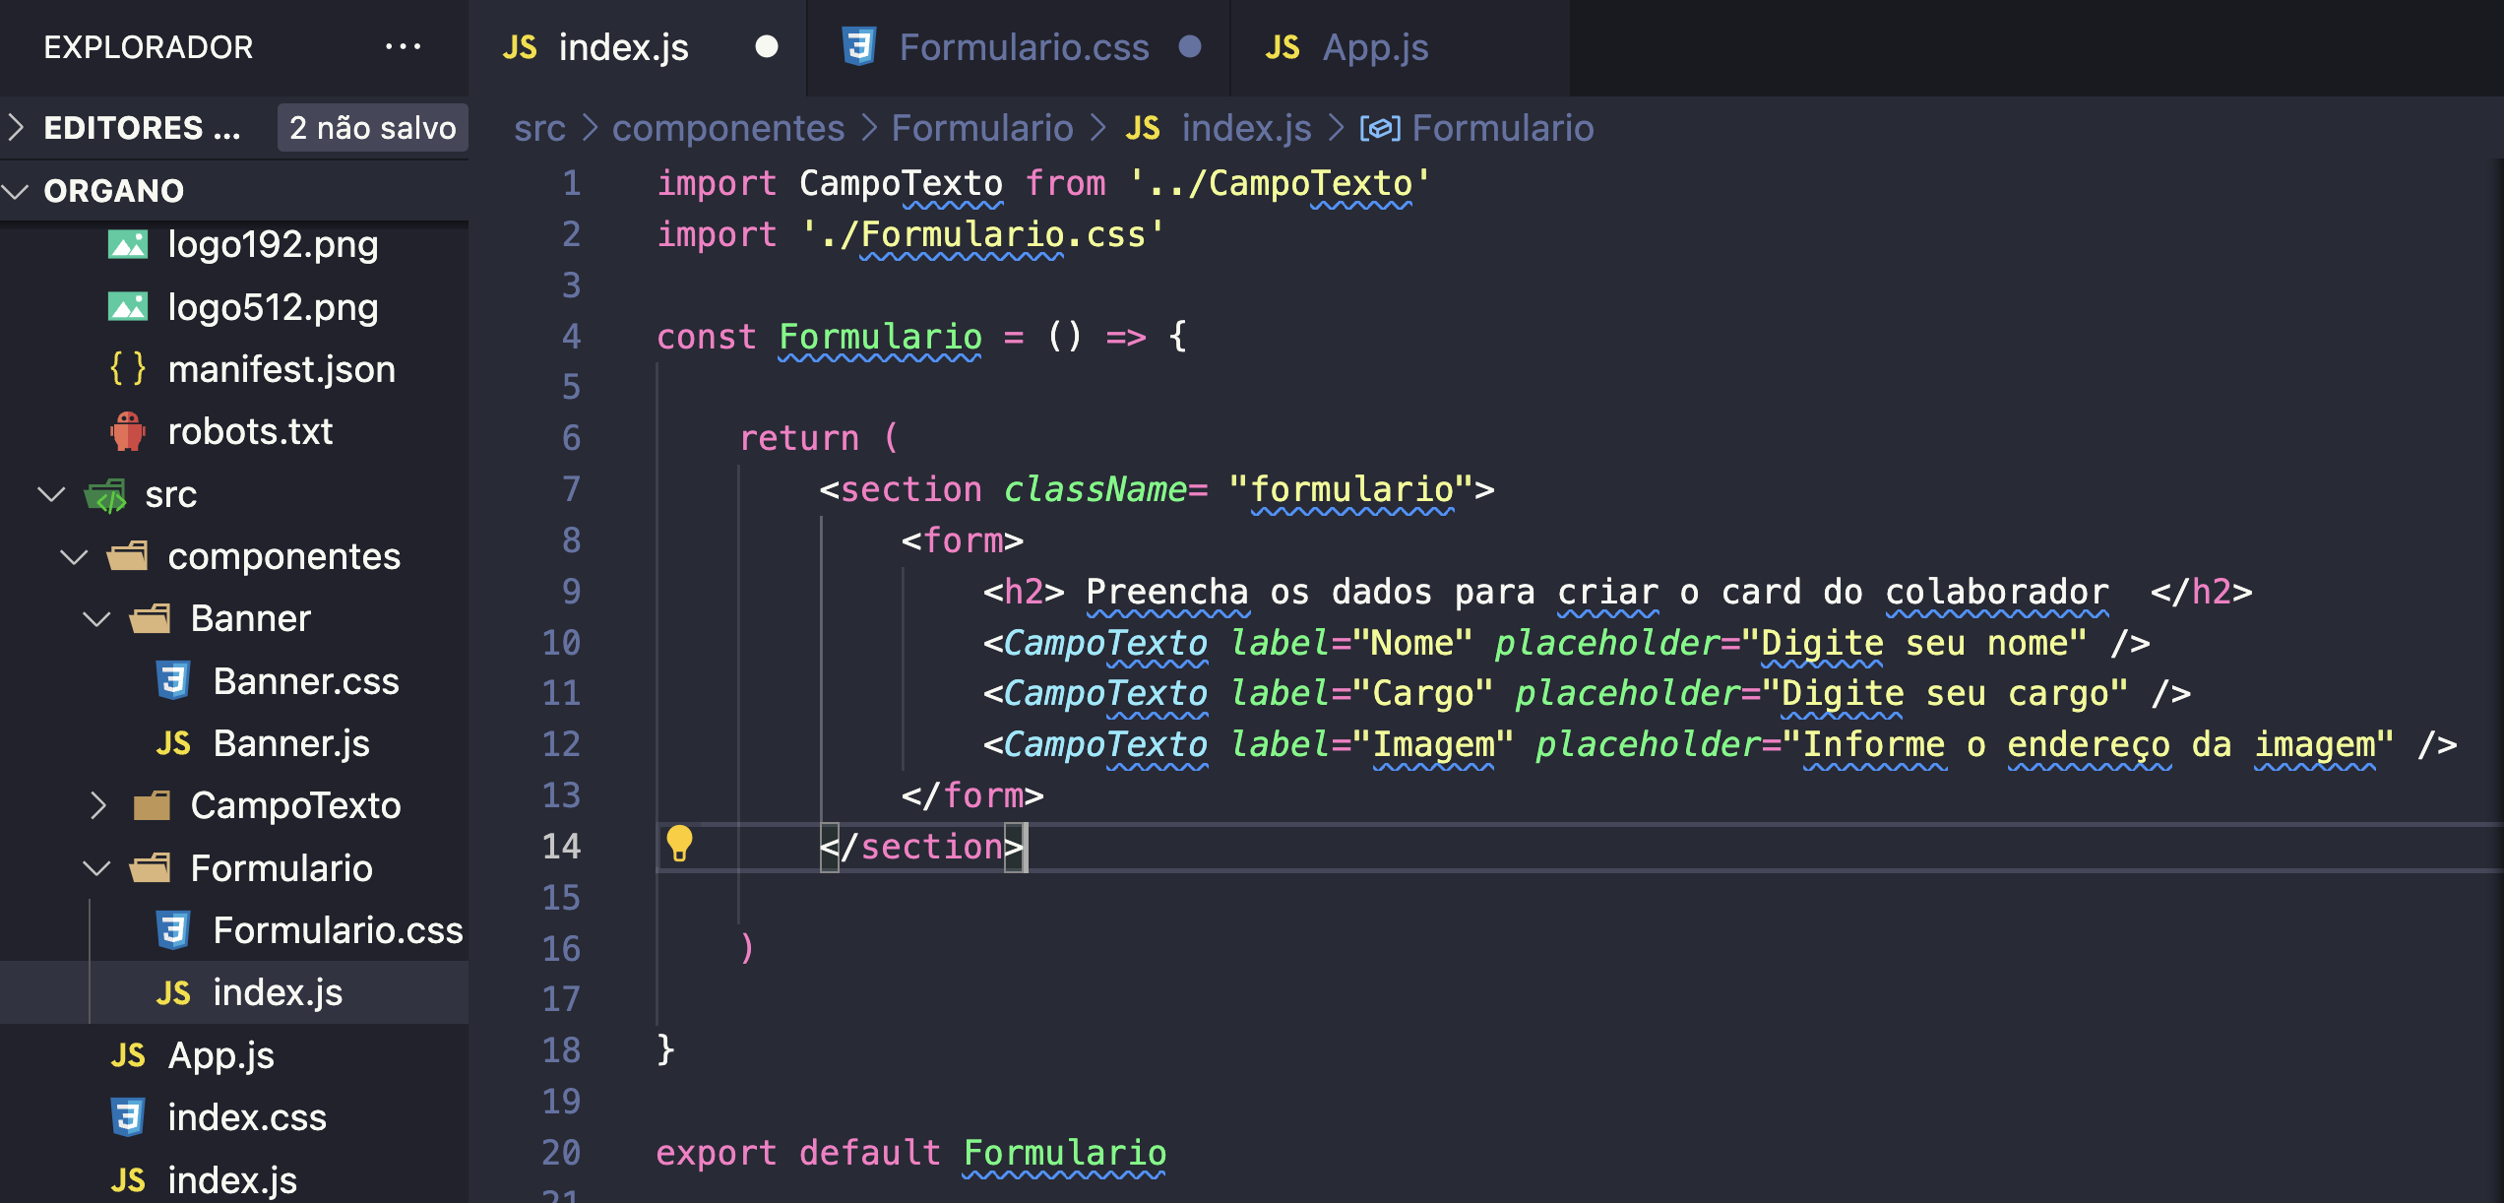
Task: Click the image icon beside logo512.png
Action: pyautogui.click(x=128, y=307)
